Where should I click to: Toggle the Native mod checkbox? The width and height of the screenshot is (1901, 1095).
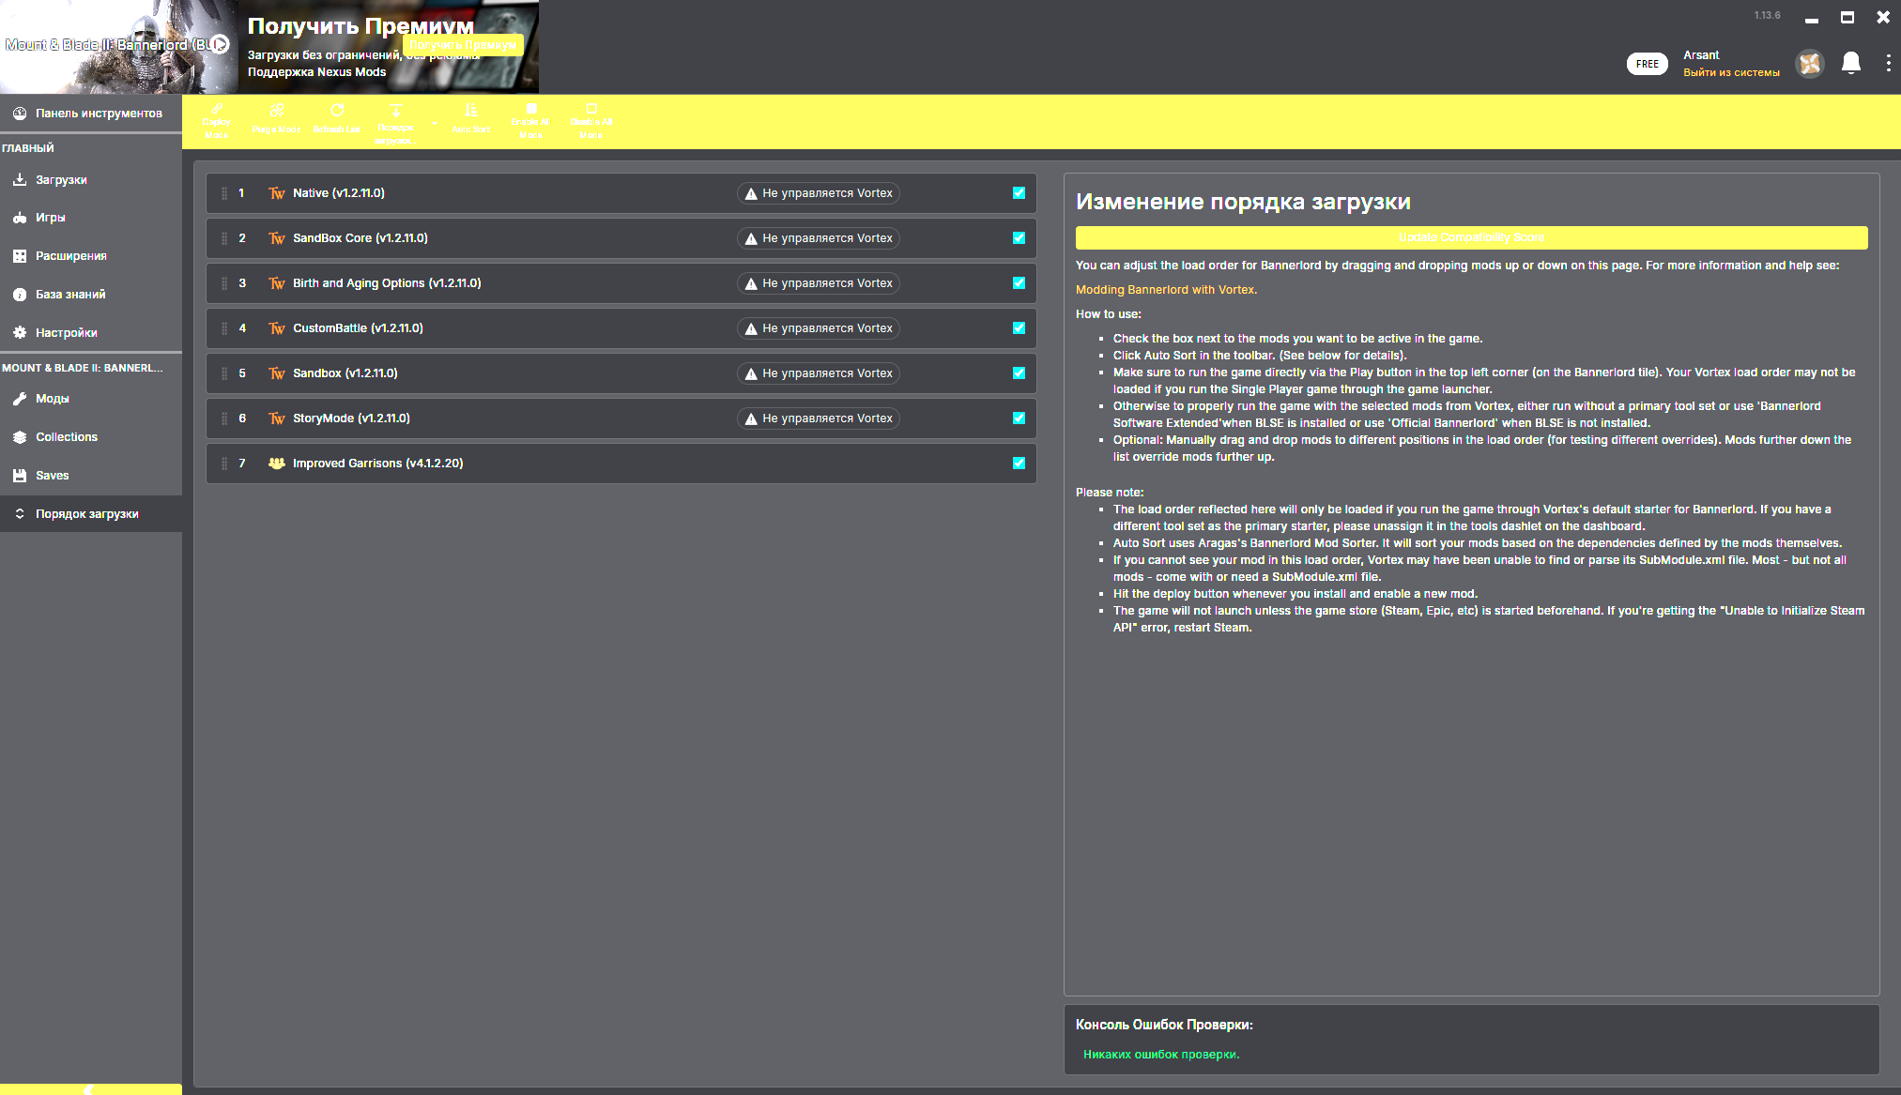[x=1019, y=193]
